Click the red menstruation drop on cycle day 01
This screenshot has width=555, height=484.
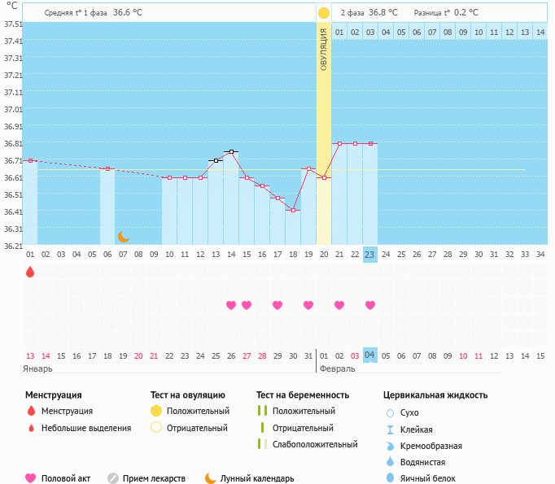coord(30,273)
